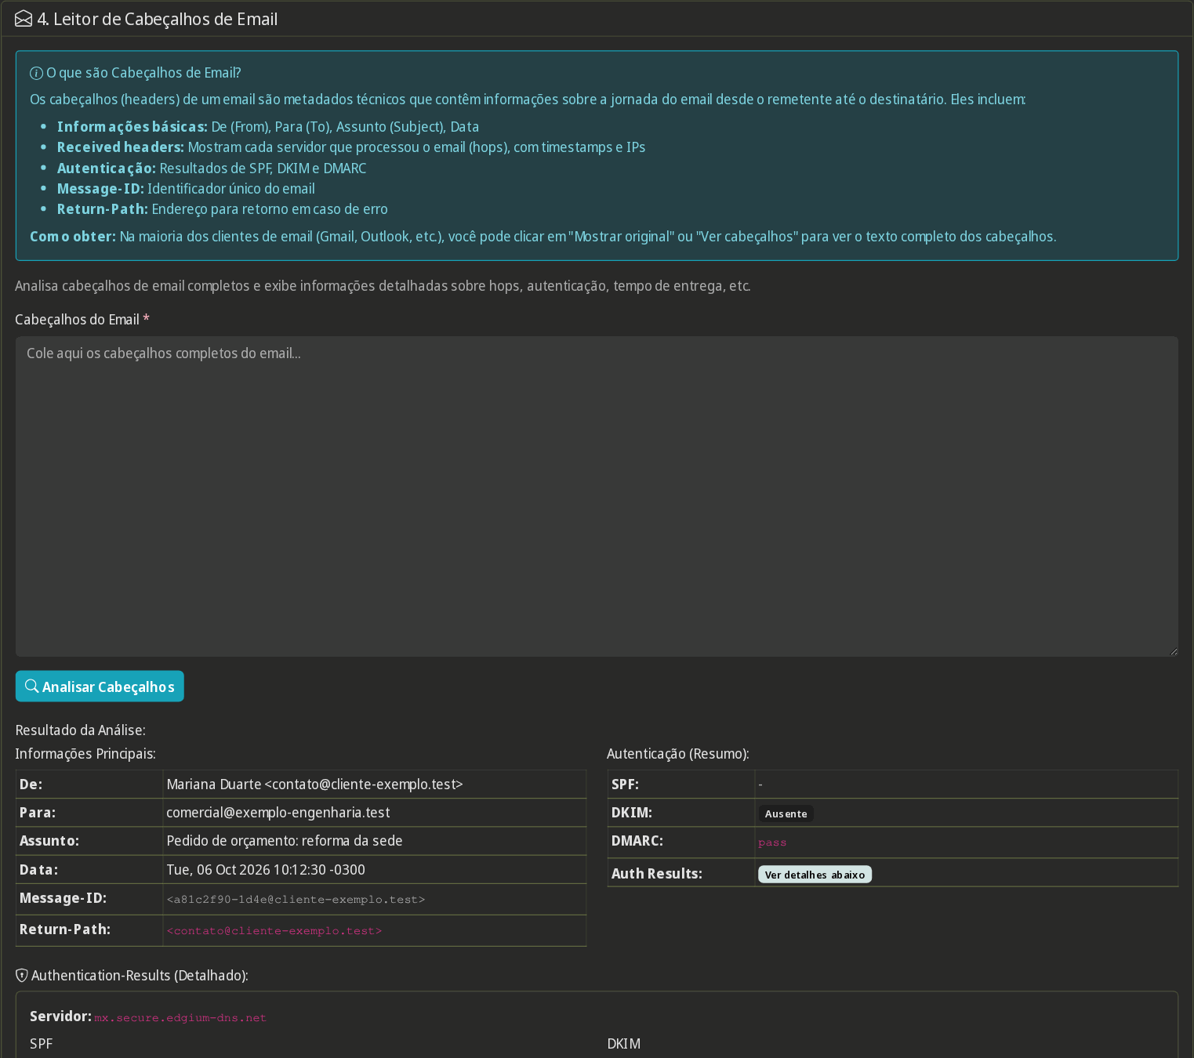This screenshot has width=1194, height=1058.
Task: Select recipient 'comercial@exemplo-engenharia.test'
Action: click(x=278, y=813)
